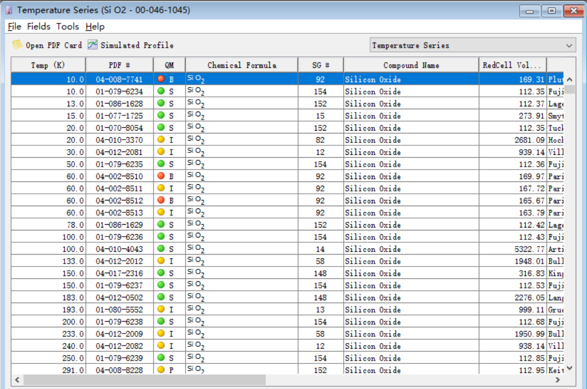
Task: Click green quality mark of 01-086-1628
Action: (x=161, y=103)
